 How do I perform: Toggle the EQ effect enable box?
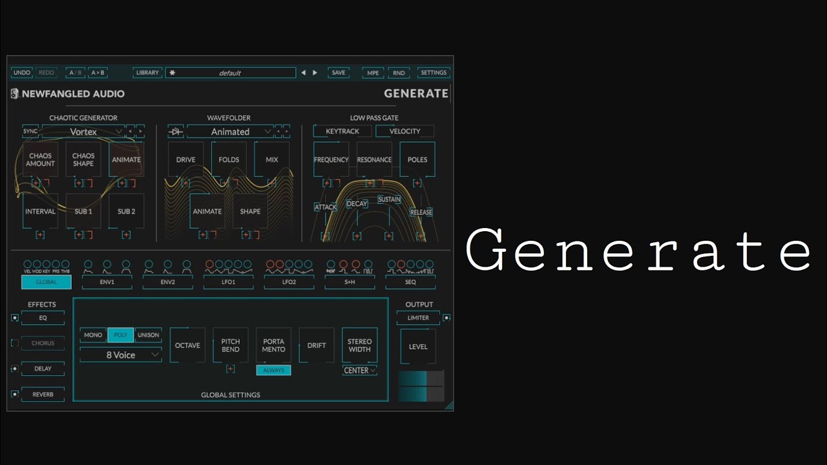(15, 318)
